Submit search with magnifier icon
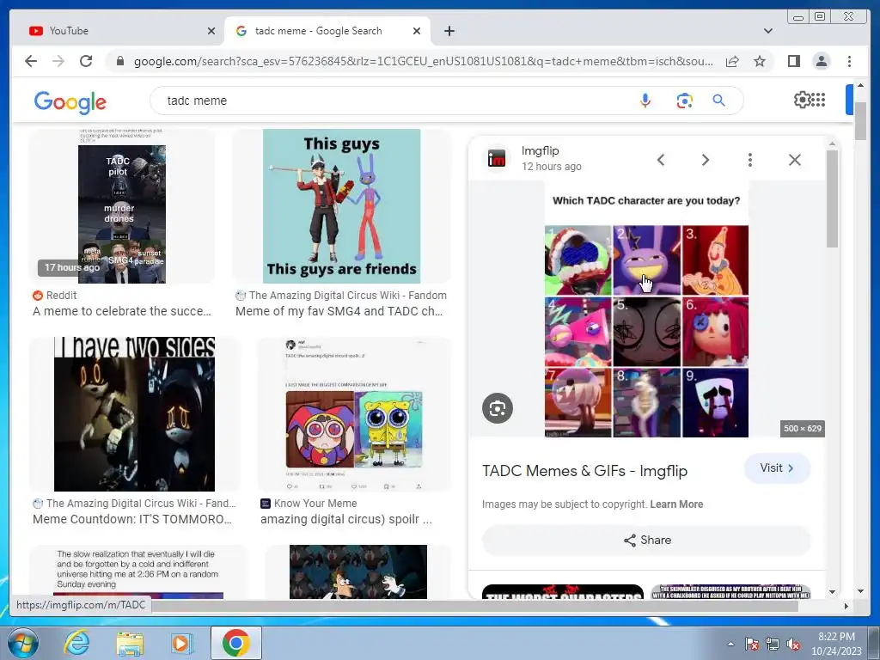The height and width of the screenshot is (660, 880). pos(718,101)
